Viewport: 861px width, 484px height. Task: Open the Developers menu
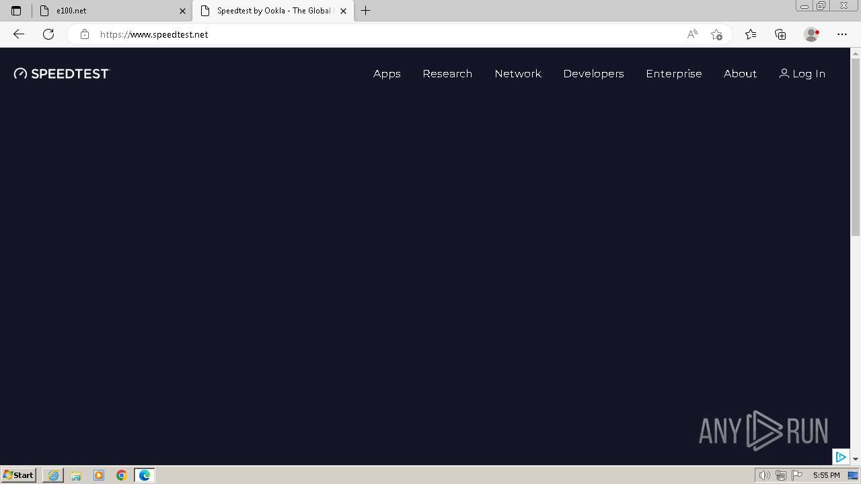[x=593, y=74]
